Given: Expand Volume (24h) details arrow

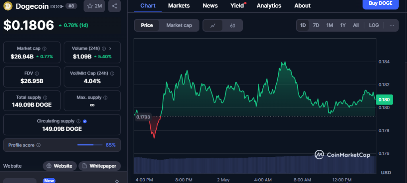Looking at the screenshot, I should (110, 48).
